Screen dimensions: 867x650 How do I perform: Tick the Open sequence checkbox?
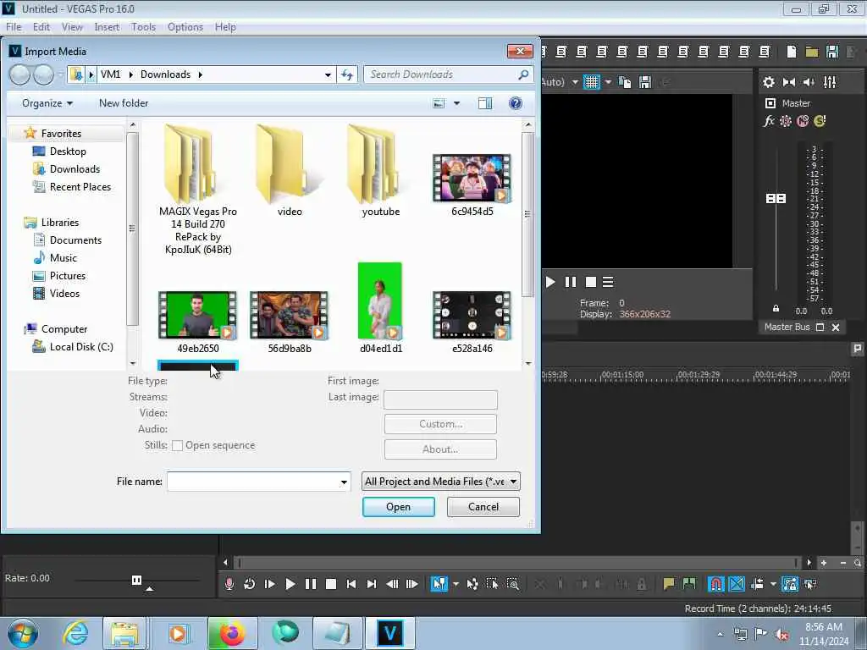pyautogui.click(x=177, y=445)
